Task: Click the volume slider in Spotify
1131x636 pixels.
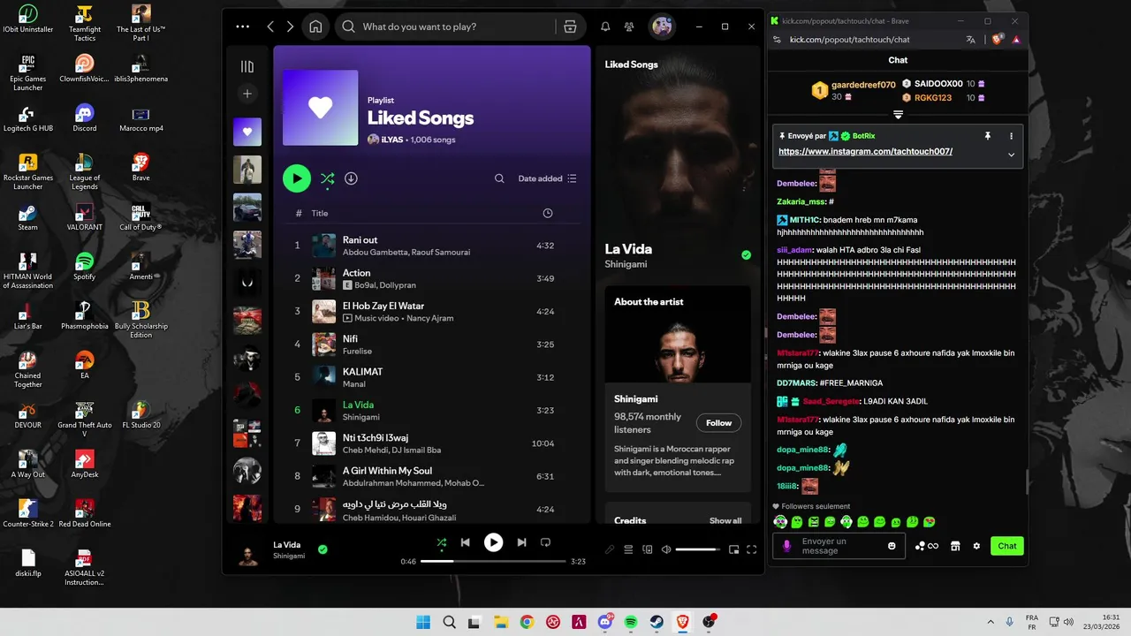Action: (x=698, y=549)
